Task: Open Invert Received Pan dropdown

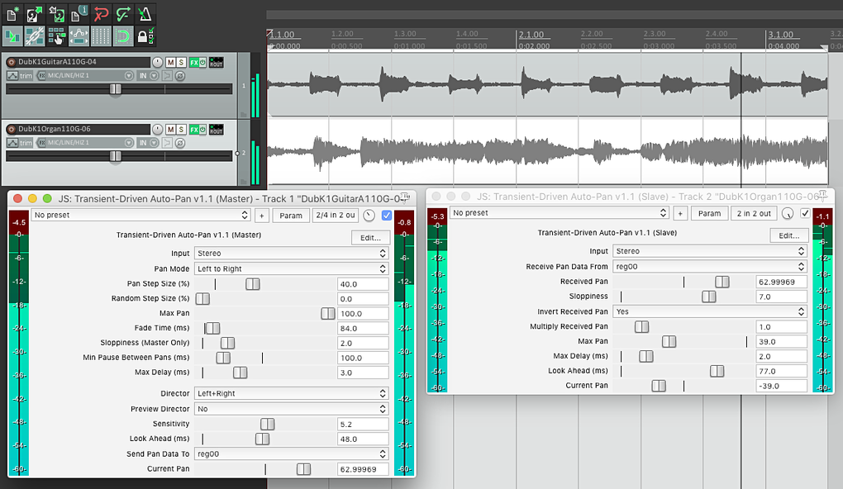Action: [710, 311]
